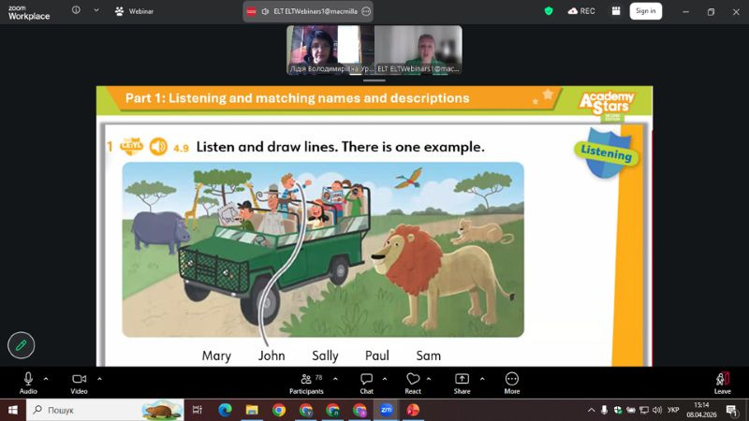Screen dimensions: 749x421
Task: Open the Chat panel
Action: click(366, 384)
